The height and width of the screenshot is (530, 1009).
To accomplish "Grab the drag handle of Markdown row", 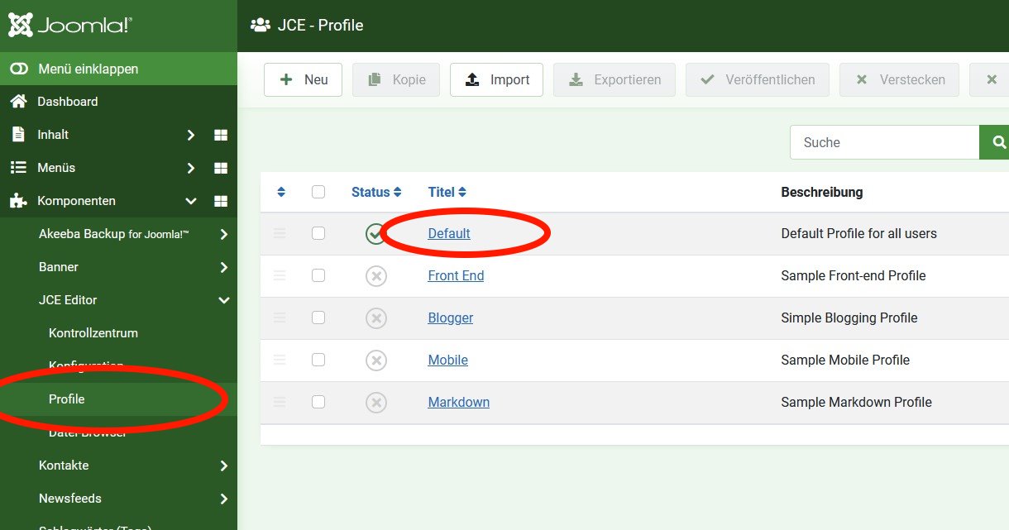I will [x=280, y=402].
